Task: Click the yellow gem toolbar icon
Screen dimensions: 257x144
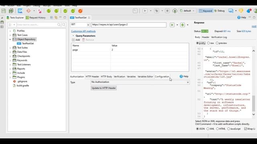Action: pyautogui.click(x=241, y=11)
